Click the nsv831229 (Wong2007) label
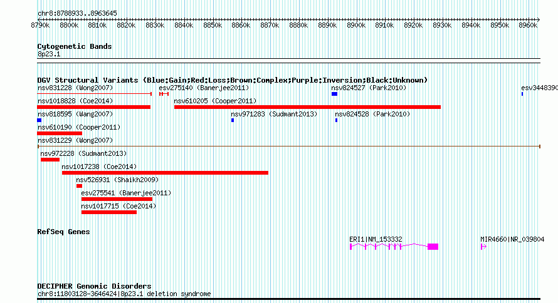This screenshot has width=558, height=303. 75,140
